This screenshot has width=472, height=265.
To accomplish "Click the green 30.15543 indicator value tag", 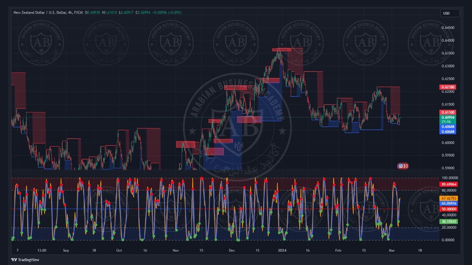I will click(x=449, y=222).
